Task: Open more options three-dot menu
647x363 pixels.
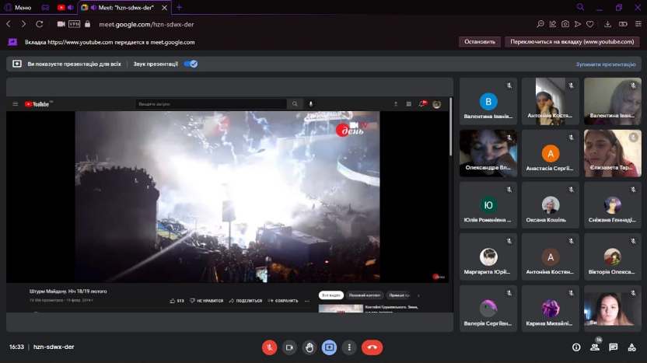Action: point(350,347)
